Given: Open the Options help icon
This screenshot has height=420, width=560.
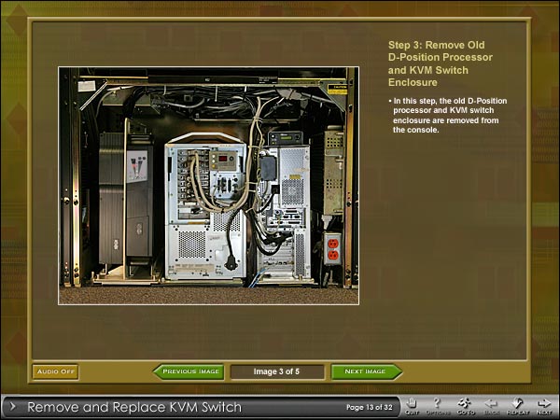Looking at the screenshot, I should click(x=437, y=405).
